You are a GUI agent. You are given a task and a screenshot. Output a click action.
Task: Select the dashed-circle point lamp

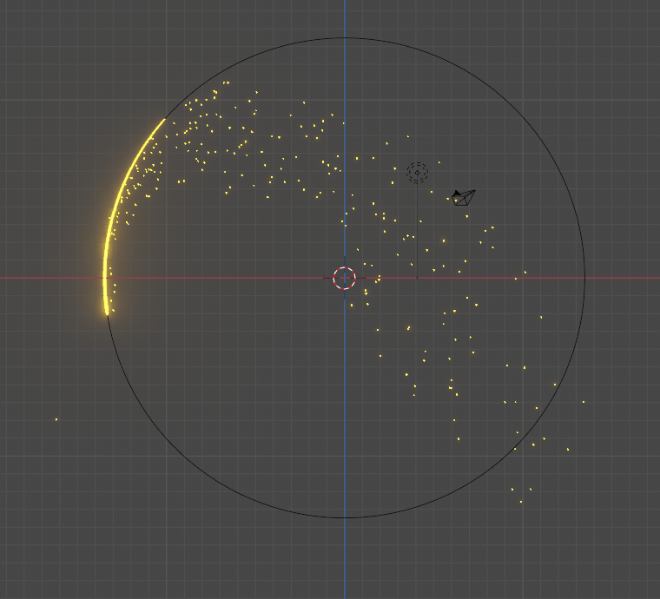point(417,173)
